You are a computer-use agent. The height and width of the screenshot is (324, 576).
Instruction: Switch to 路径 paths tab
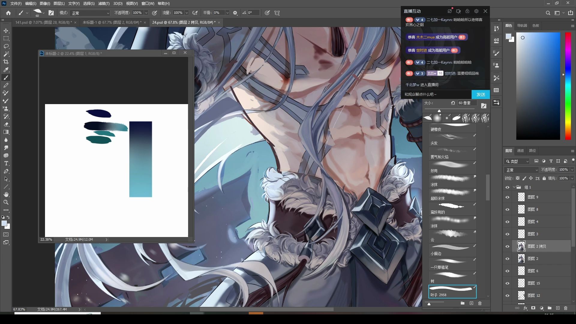[532, 151]
